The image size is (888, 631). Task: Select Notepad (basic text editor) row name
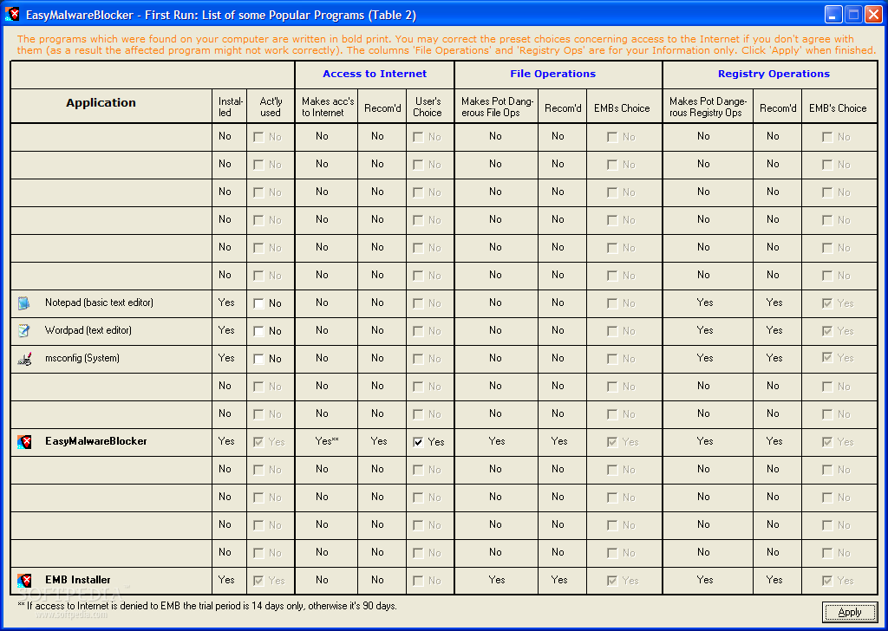click(99, 302)
